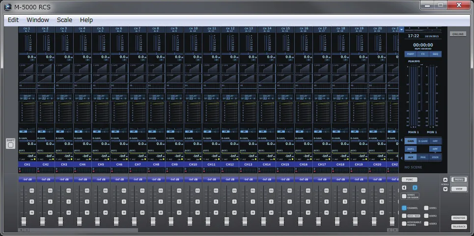This screenshot has height=236, width=474.
Task: Mute channel CH6
Action: pos(124,212)
